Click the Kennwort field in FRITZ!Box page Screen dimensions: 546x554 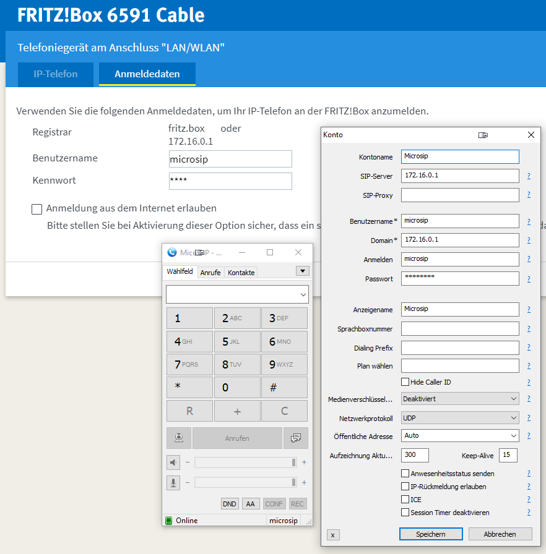(x=230, y=181)
